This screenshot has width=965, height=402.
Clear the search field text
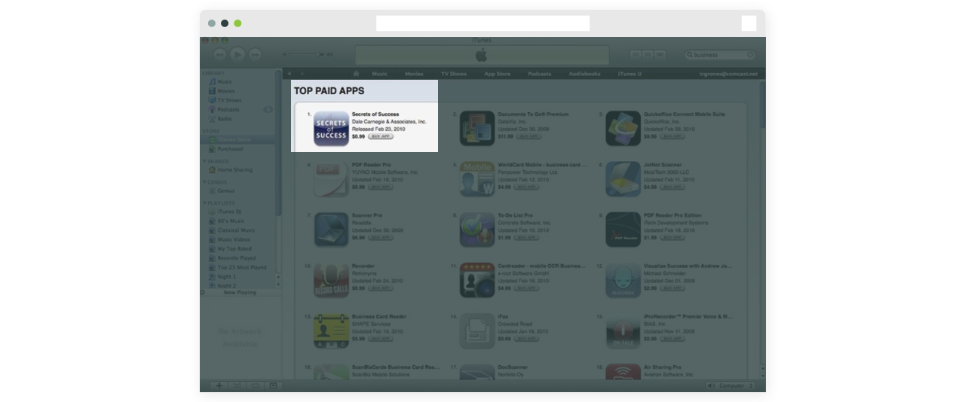click(x=750, y=55)
